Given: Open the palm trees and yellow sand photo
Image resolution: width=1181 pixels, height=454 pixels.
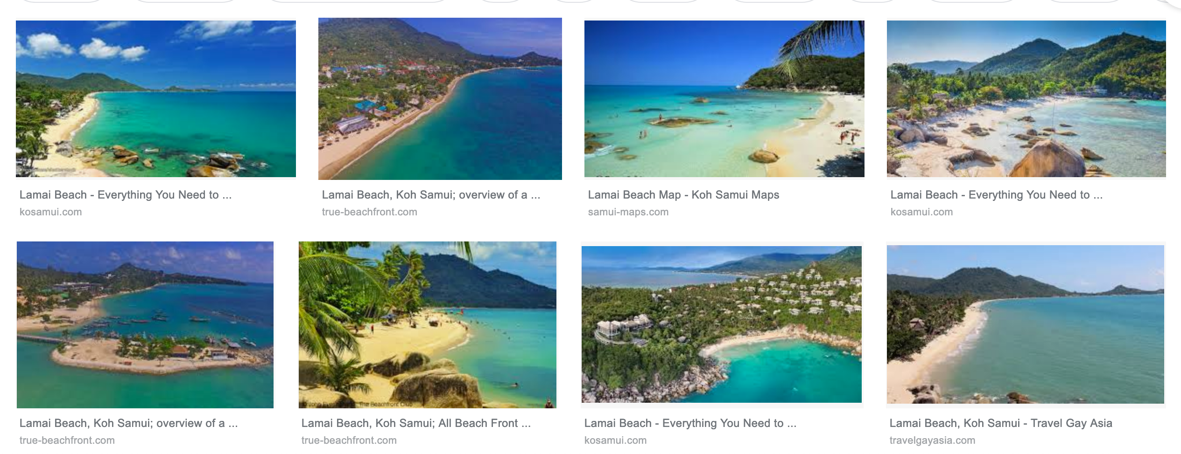Looking at the screenshot, I should point(428,325).
